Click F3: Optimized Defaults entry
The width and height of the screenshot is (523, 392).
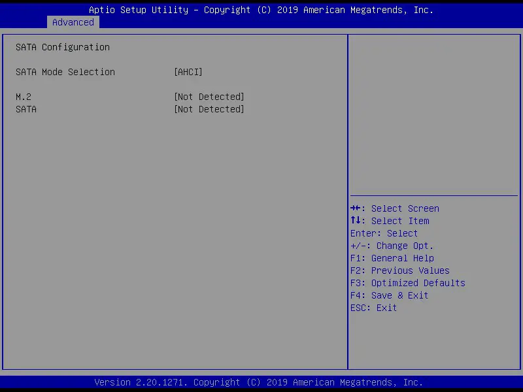pyautogui.click(x=408, y=283)
